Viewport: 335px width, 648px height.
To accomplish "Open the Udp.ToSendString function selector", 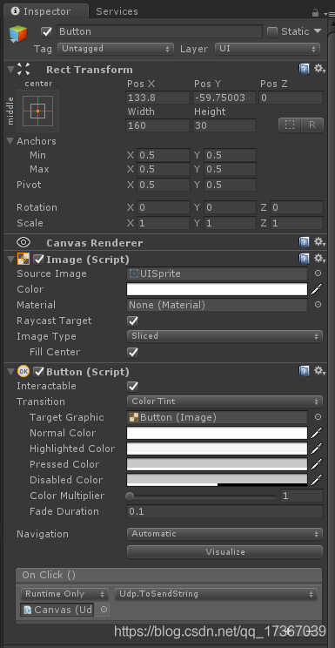I will click(x=216, y=594).
